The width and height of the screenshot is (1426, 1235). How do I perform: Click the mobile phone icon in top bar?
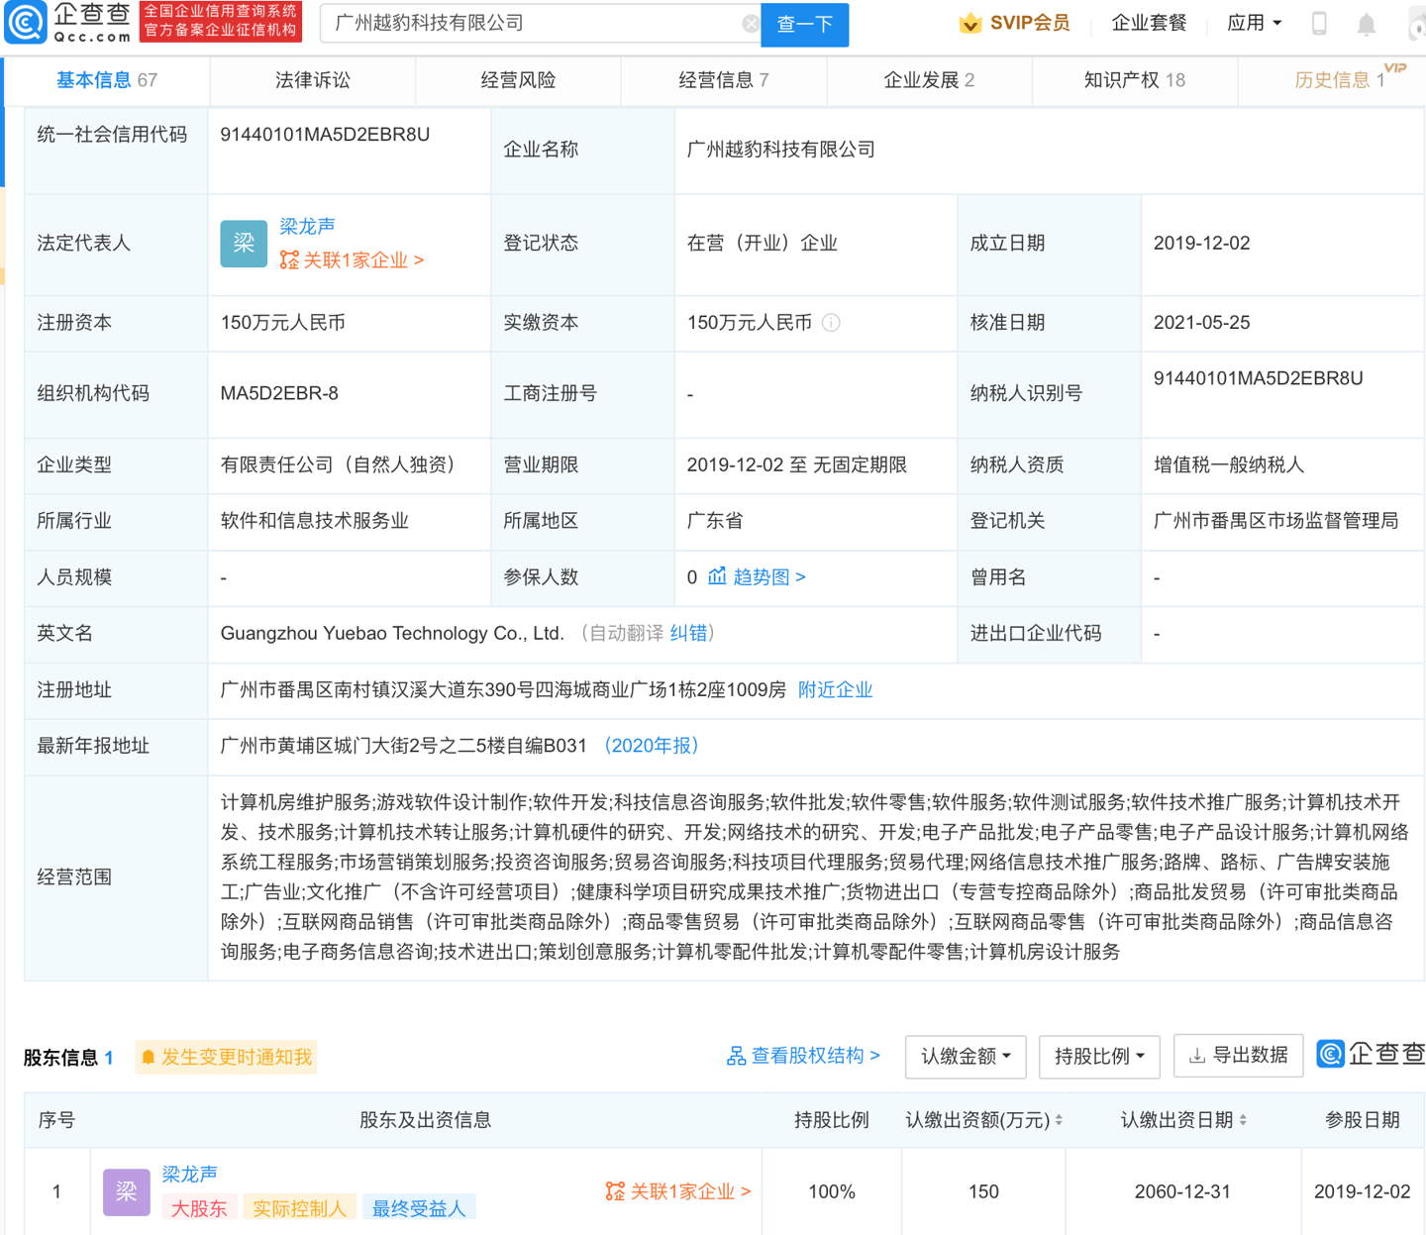tap(1318, 23)
